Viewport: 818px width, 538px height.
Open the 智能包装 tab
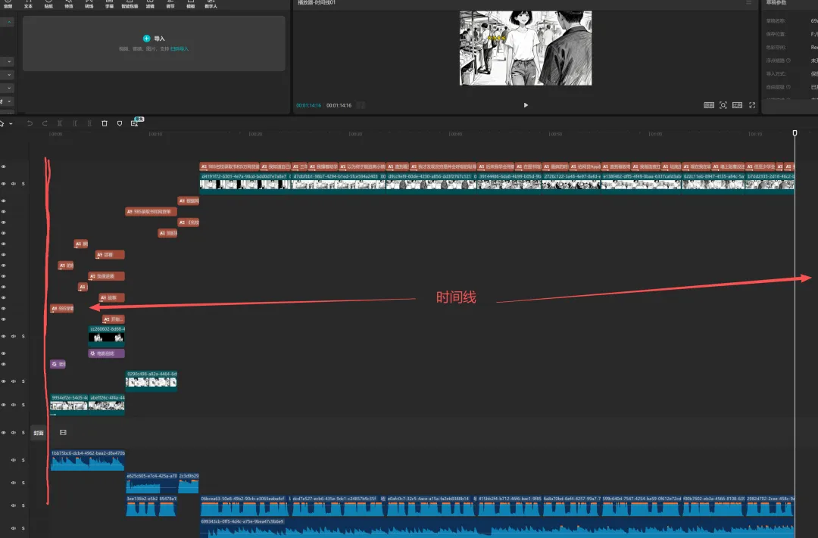click(130, 5)
